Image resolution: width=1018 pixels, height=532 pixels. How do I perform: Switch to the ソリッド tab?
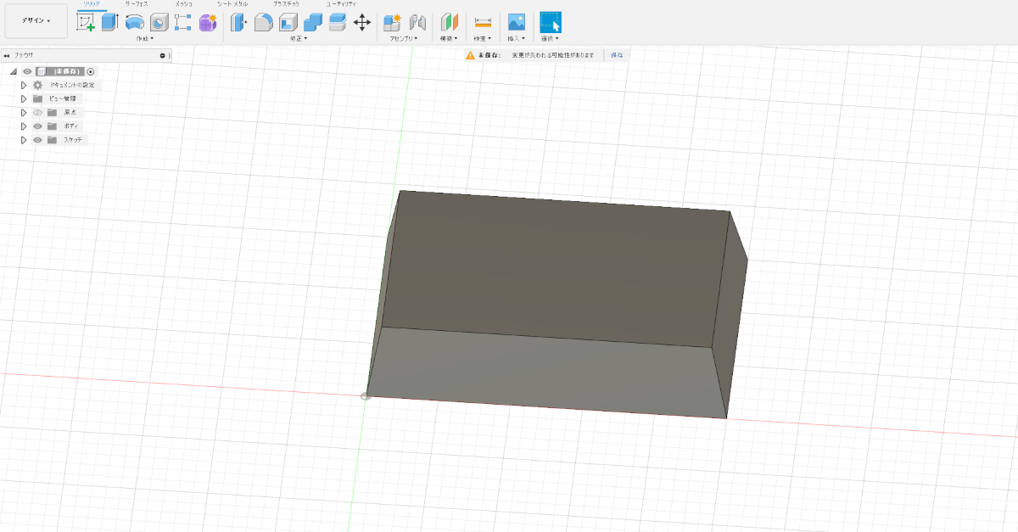[x=91, y=4]
